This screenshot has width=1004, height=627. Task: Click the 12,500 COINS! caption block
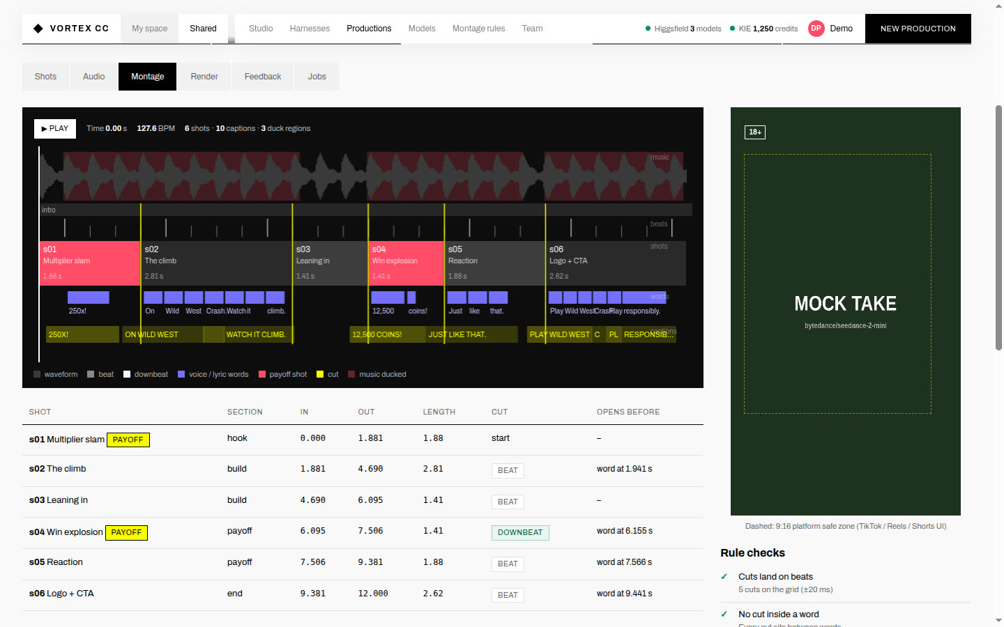pyautogui.click(x=388, y=334)
